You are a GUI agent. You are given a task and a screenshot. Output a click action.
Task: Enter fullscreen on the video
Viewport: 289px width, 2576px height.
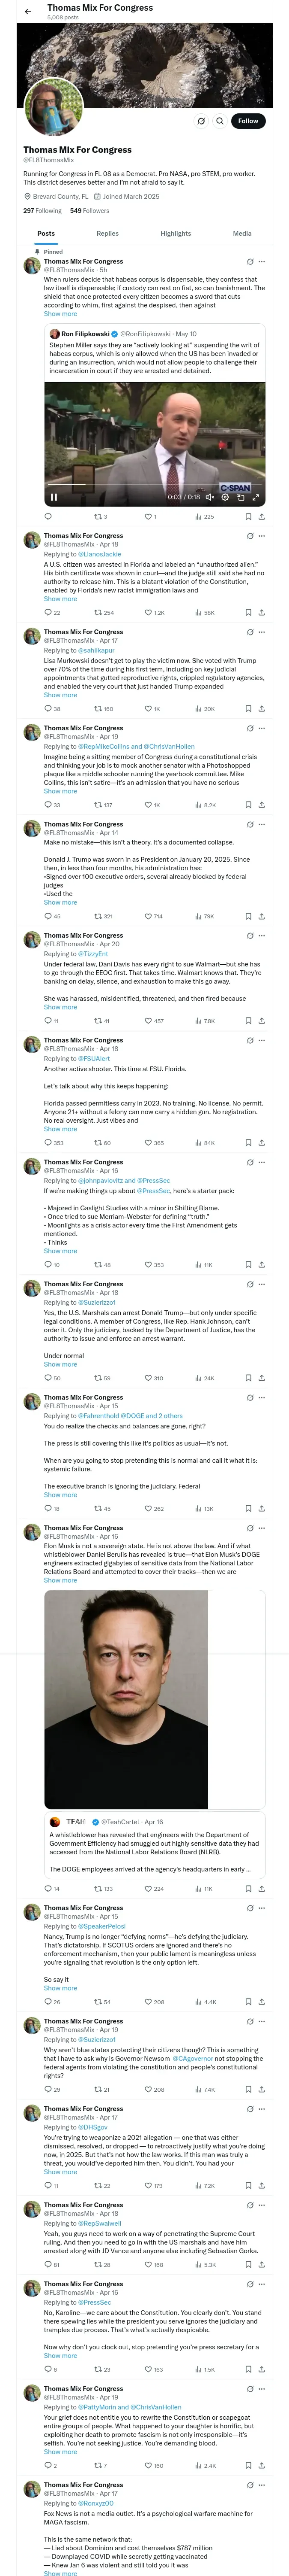255,496
